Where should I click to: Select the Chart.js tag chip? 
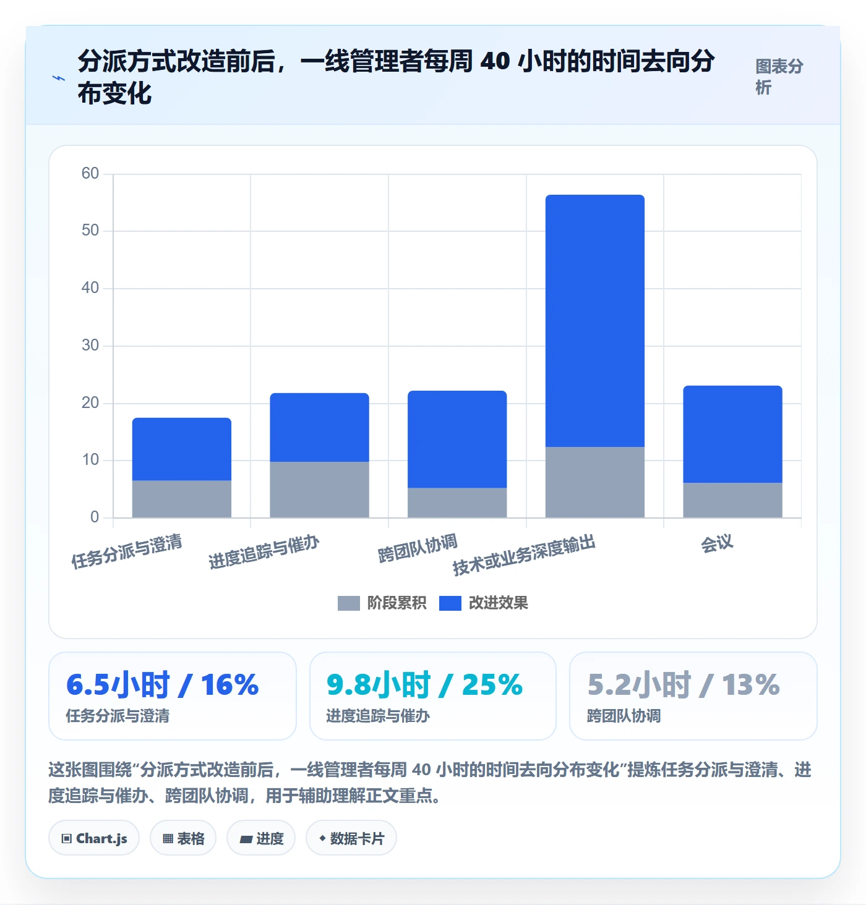[x=94, y=838]
